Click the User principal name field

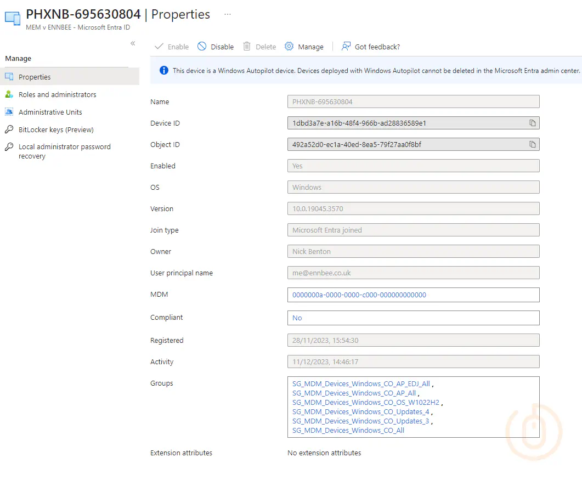414,273
